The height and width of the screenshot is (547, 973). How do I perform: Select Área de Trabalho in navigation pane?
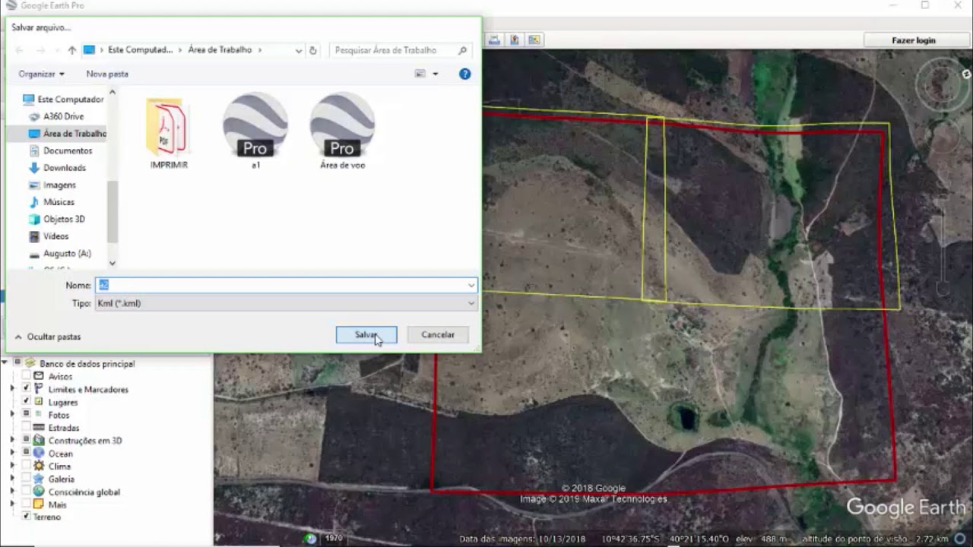point(67,134)
